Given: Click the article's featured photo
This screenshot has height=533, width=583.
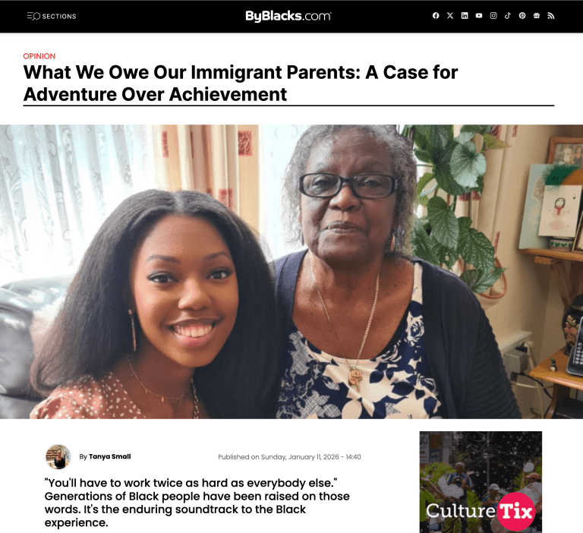Looking at the screenshot, I should [291, 272].
